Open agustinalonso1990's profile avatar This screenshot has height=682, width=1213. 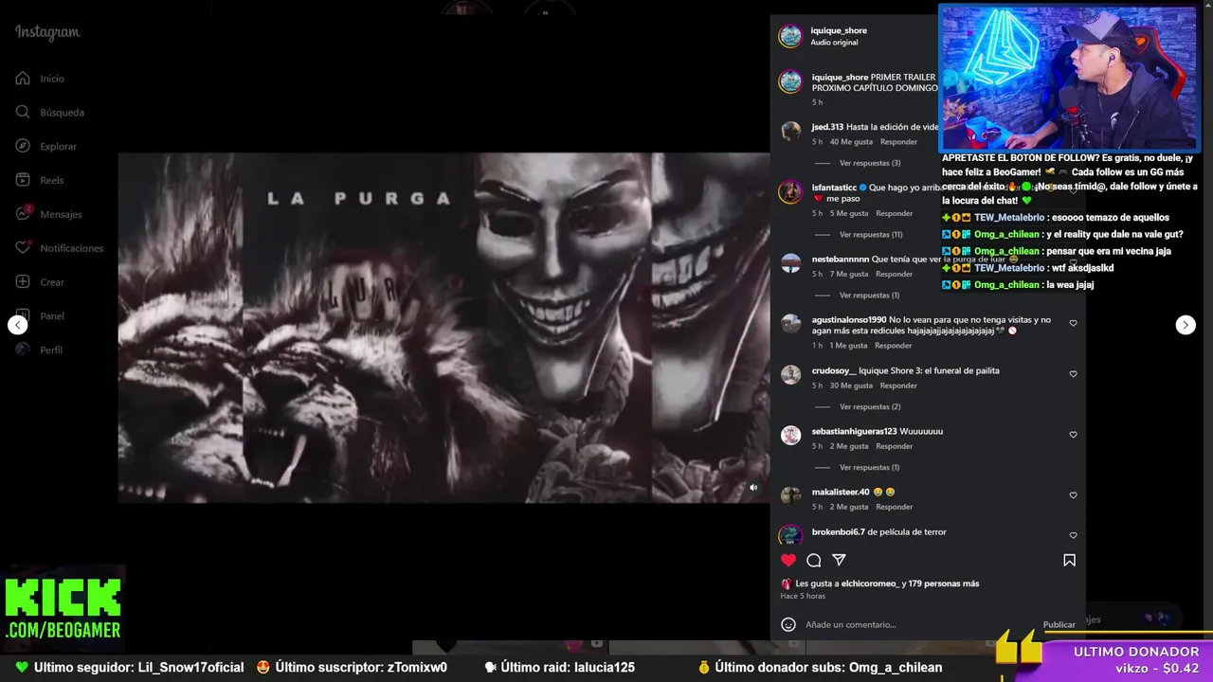790,323
